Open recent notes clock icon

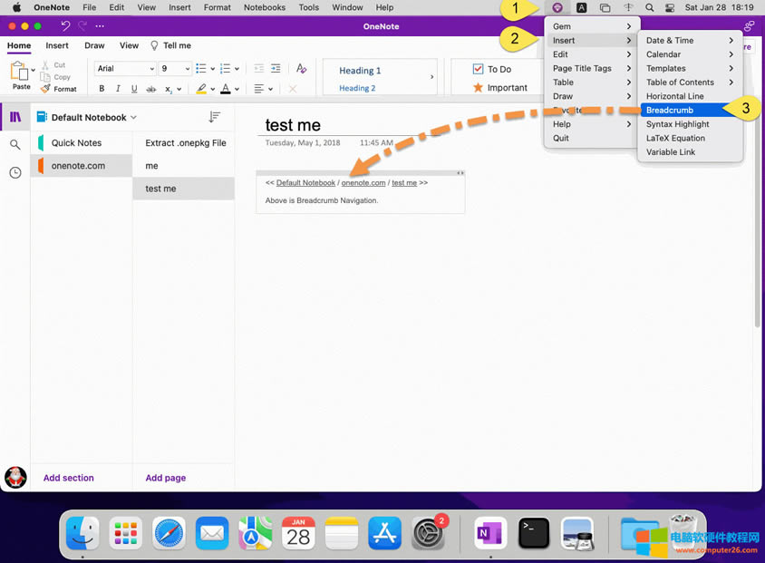(x=15, y=172)
